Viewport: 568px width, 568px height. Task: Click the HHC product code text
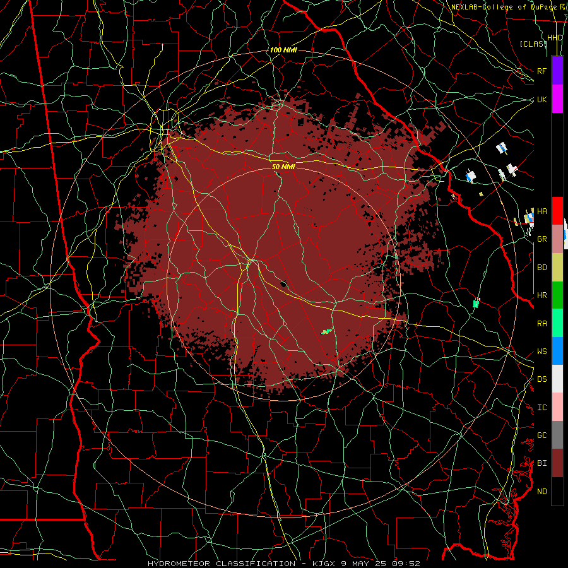click(554, 37)
